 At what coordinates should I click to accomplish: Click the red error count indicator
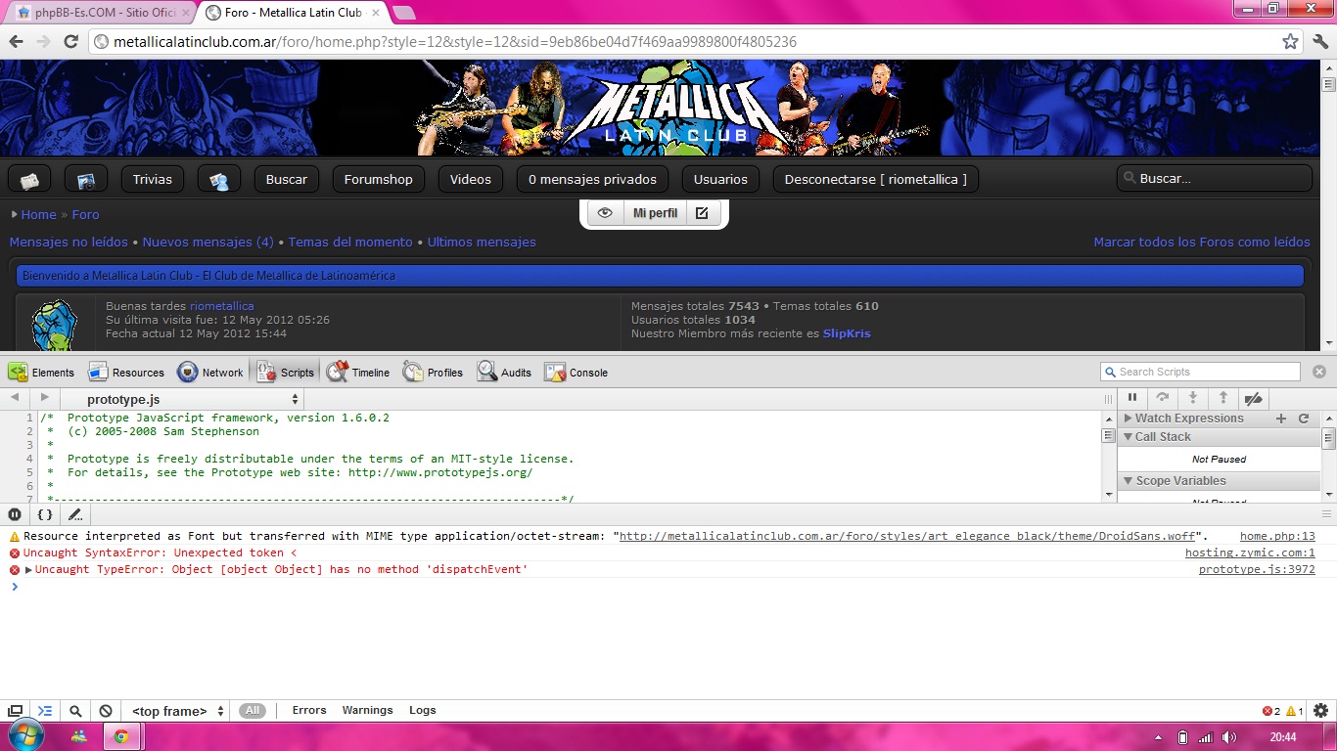click(1271, 711)
